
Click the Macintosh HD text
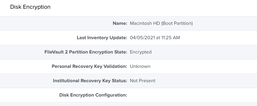click(145, 23)
